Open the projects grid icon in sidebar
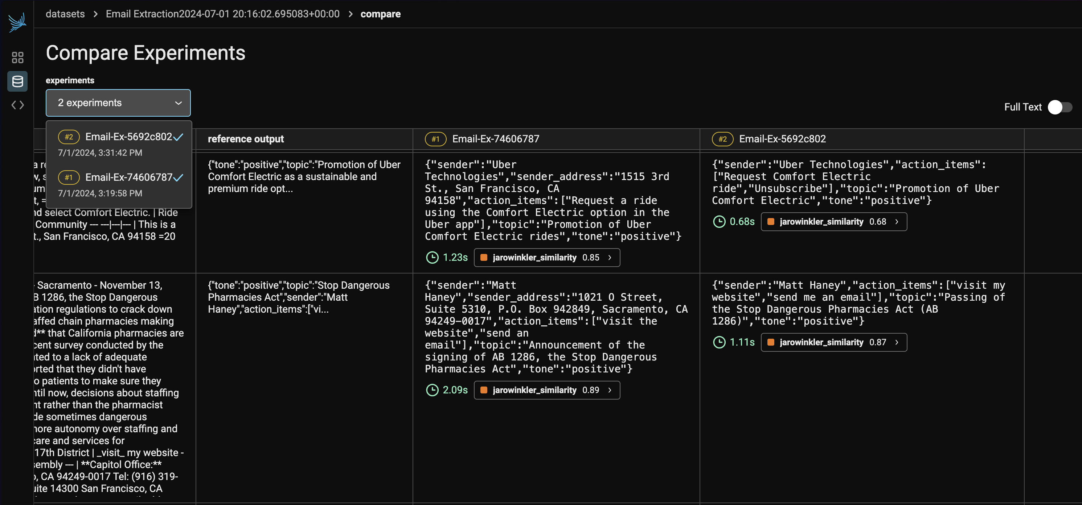This screenshot has height=505, width=1082. (x=17, y=58)
